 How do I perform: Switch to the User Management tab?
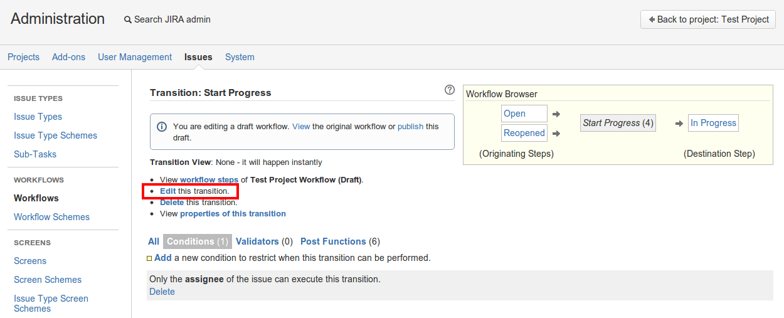(134, 57)
